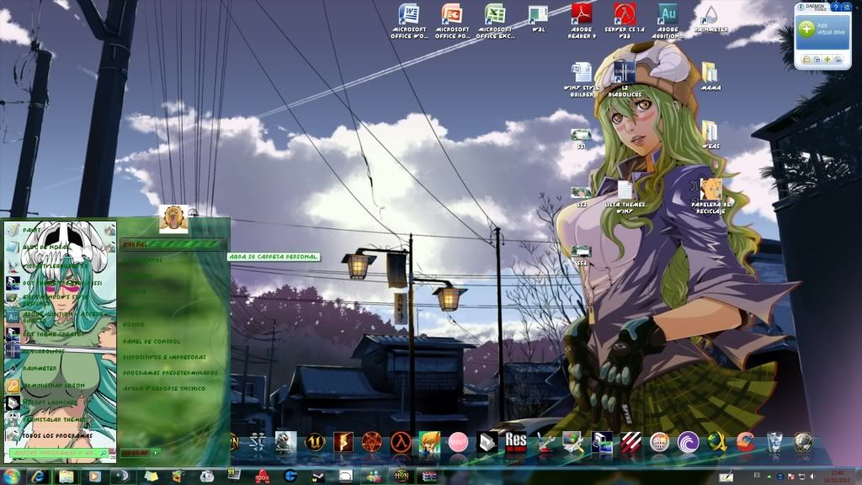The image size is (862, 485).
Task: Open the red diagonal stripes dock icon
Action: (631, 442)
